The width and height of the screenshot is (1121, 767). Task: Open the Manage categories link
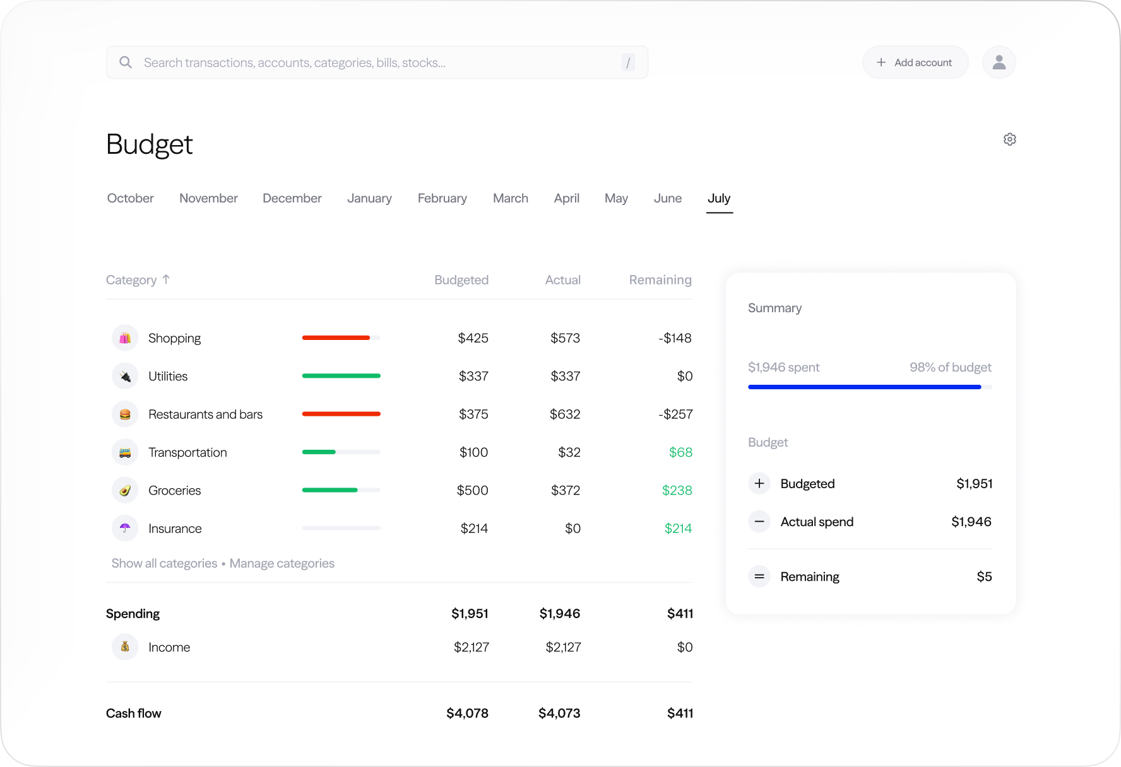click(282, 563)
